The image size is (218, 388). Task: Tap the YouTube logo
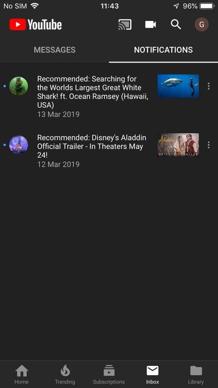click(x=36, y=25)
